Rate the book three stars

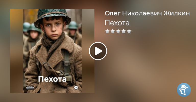coord(118,31)
